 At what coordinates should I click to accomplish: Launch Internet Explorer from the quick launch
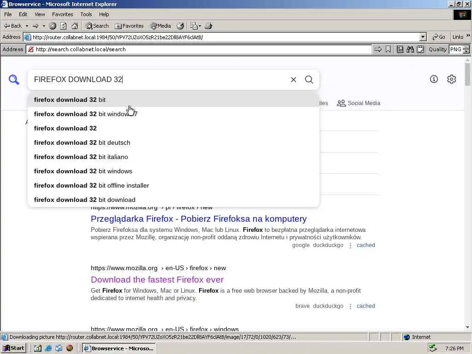tap(48, 348)
